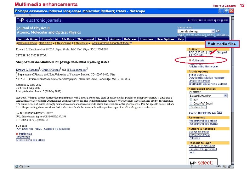Click the red M icon beside sidebar Multimedia
This screenshot has height=170, width=250.
pyautogui.click(x=190, y=60)
